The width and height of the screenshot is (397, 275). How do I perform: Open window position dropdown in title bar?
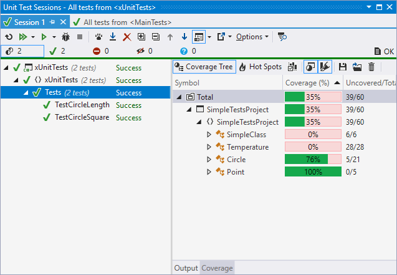(x=369, y=7)
